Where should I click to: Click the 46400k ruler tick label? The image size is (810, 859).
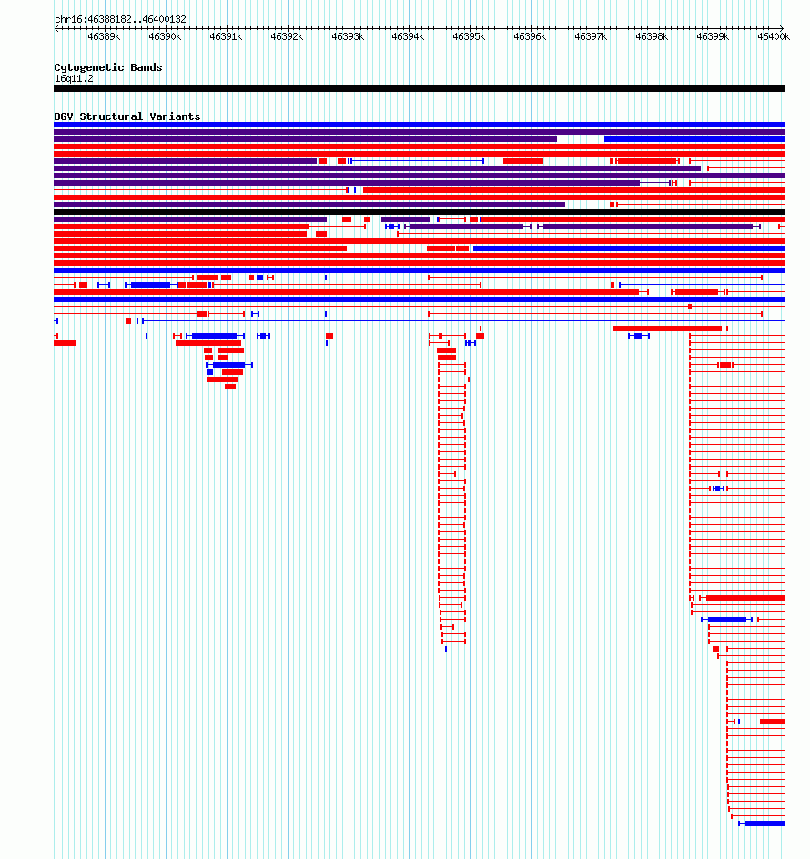(x=774, y=36)
